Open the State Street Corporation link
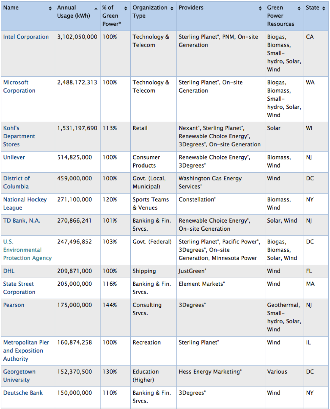The height and width of the screenshot is (409, 330). (x=19, y=288)
